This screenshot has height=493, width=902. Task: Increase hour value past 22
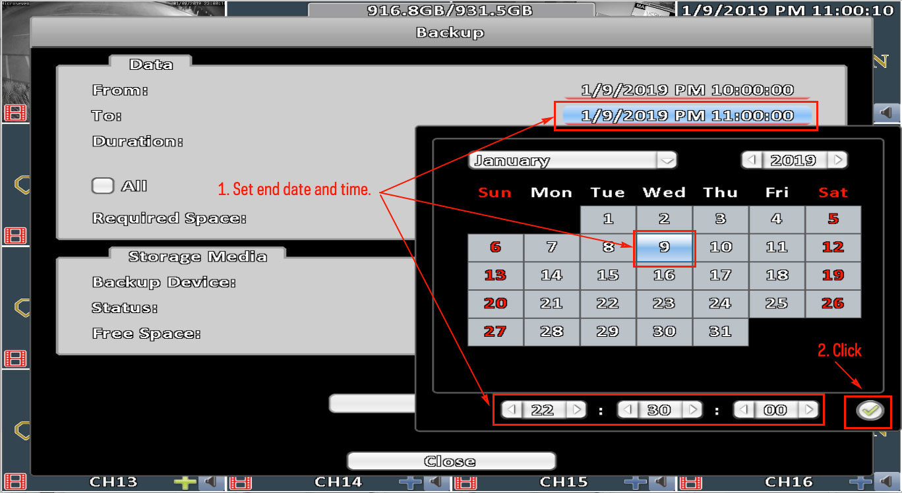576,410
